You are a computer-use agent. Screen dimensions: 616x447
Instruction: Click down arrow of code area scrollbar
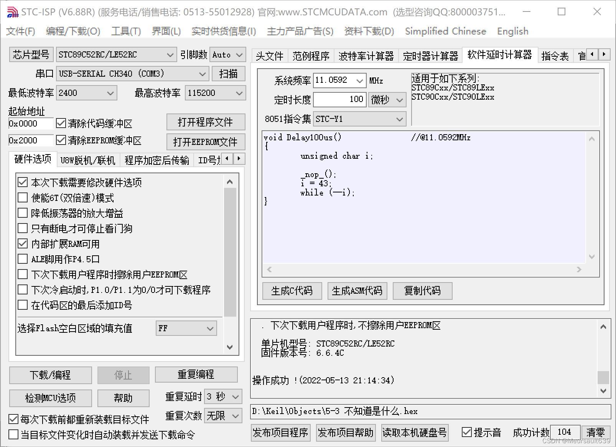(592, 256)
